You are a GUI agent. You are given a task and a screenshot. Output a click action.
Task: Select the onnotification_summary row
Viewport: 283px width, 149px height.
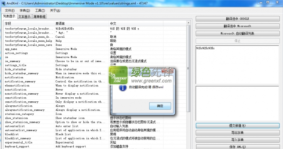pos(95,102)
